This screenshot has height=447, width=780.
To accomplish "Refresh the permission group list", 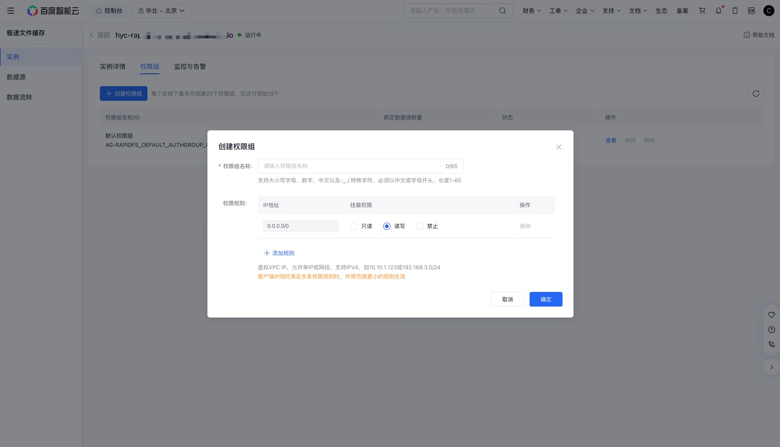I will [x=756, y=93].
